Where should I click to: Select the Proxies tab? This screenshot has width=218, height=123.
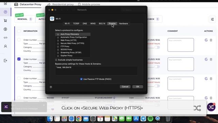pos(112,24)
